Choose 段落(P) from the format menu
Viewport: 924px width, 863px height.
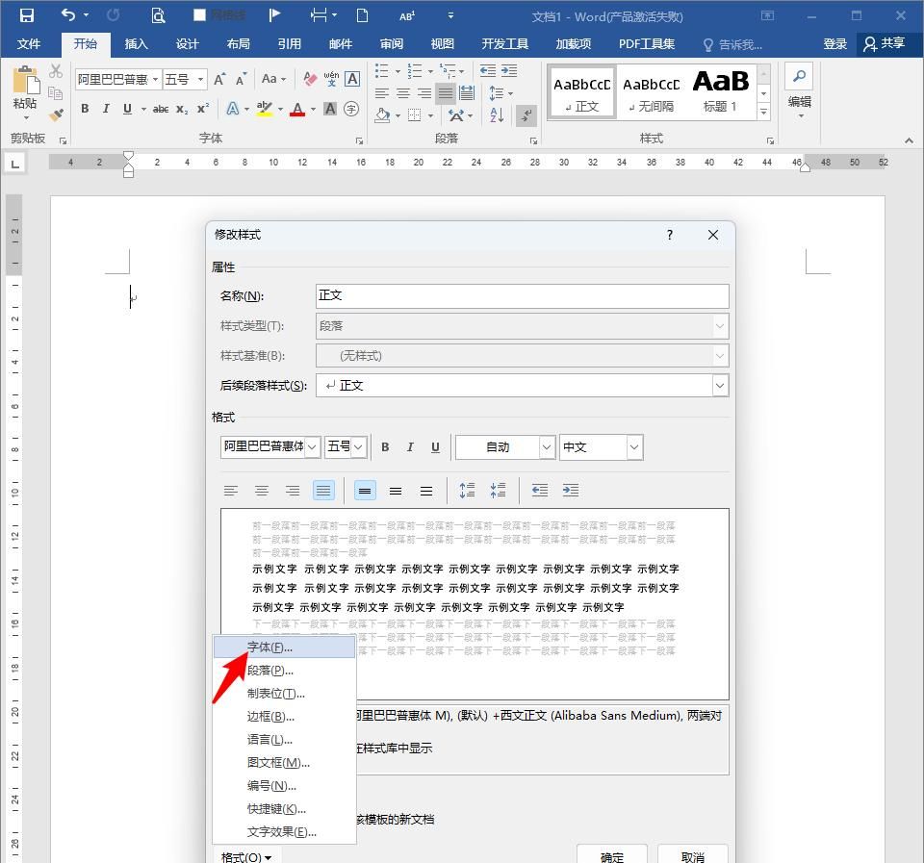268,670
